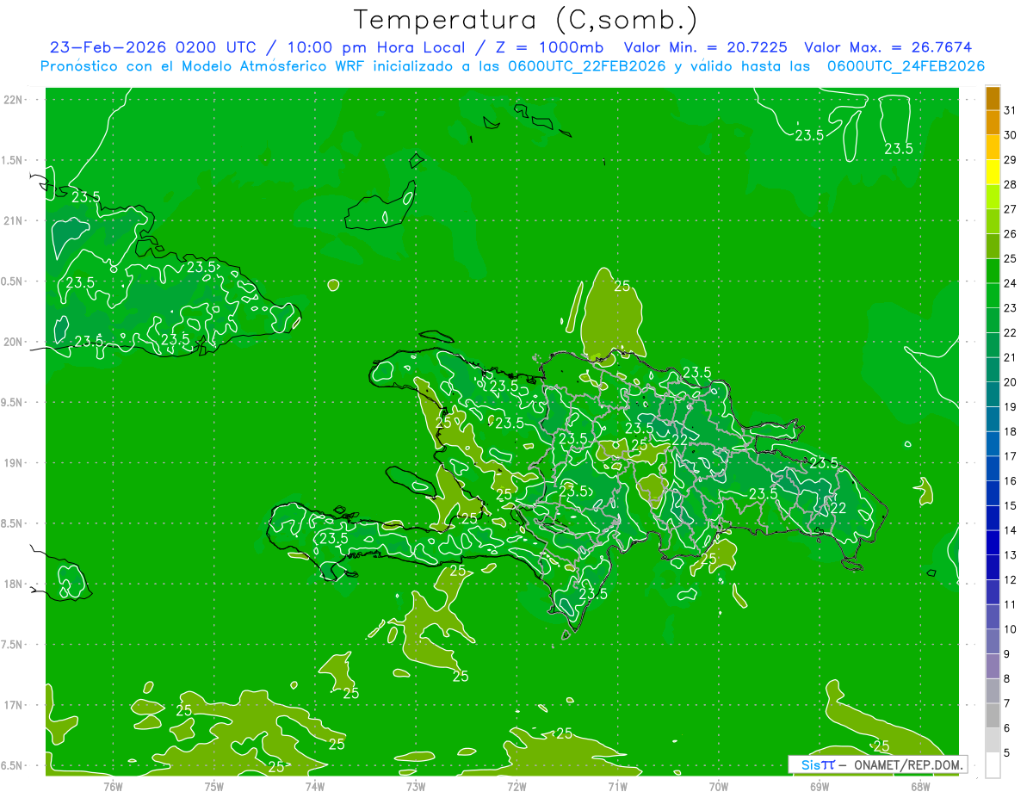Click the 69W longitude label
Viewport: 1033px width, 798px height.
pos(820,787)
